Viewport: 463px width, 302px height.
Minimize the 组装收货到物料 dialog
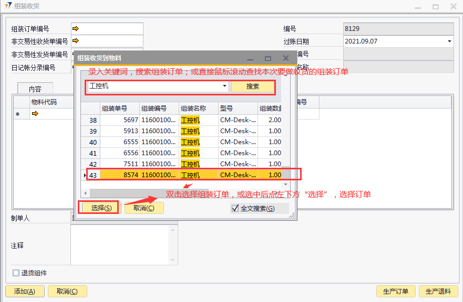250,59
